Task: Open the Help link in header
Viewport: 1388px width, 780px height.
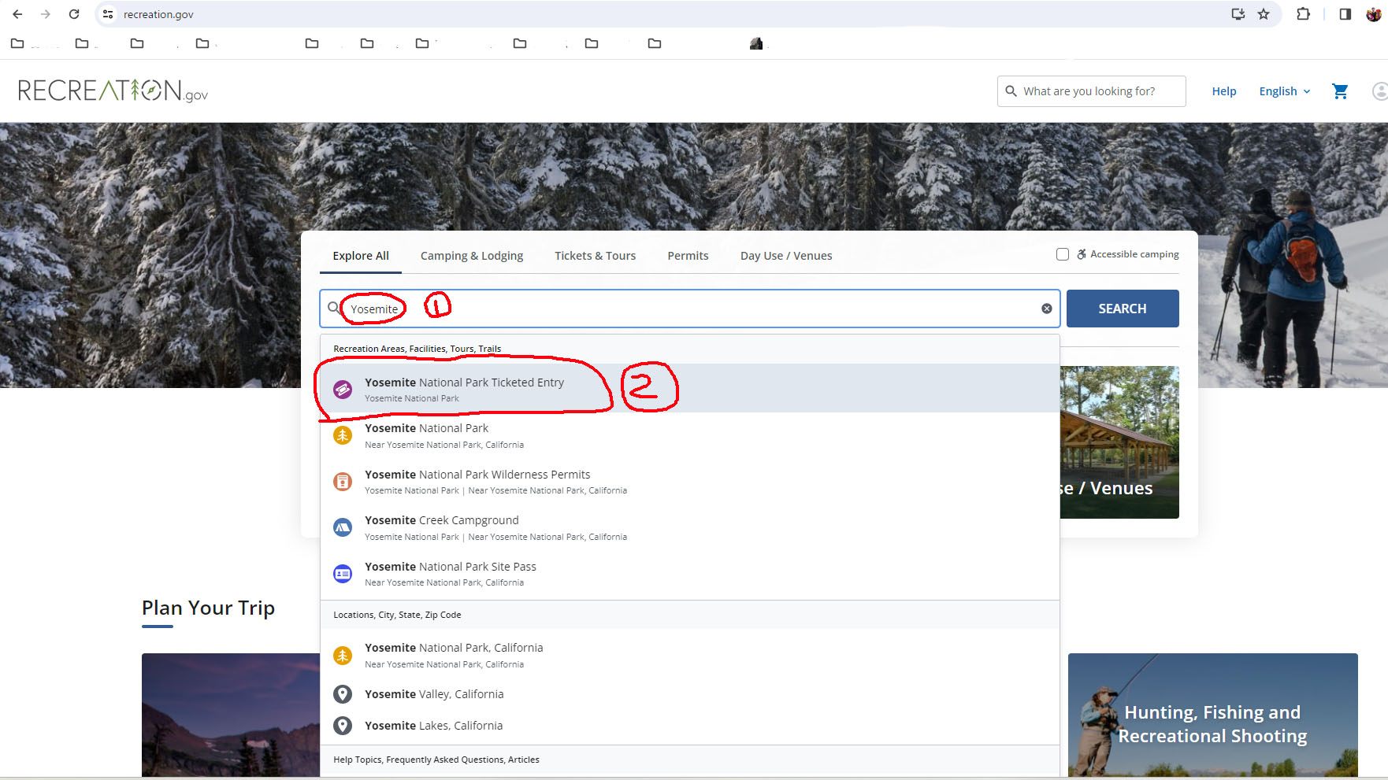Action: click(x=1223, y=91)
